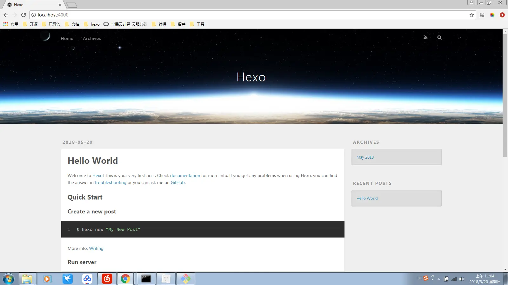Switch to Chrome on the taskbar
508x285 pixels.
point(125,279)
